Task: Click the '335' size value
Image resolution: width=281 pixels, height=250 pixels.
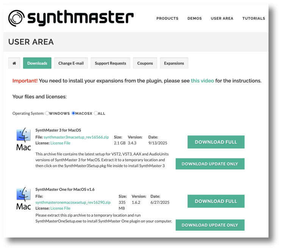Action: click(122, 202)
